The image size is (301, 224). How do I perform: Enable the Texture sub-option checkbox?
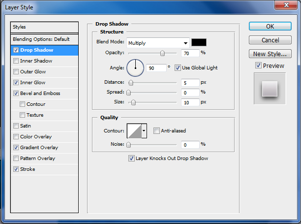click(22, 115)
